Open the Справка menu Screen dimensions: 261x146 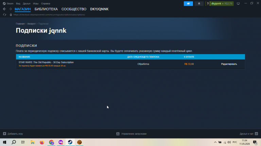[46, 3]
